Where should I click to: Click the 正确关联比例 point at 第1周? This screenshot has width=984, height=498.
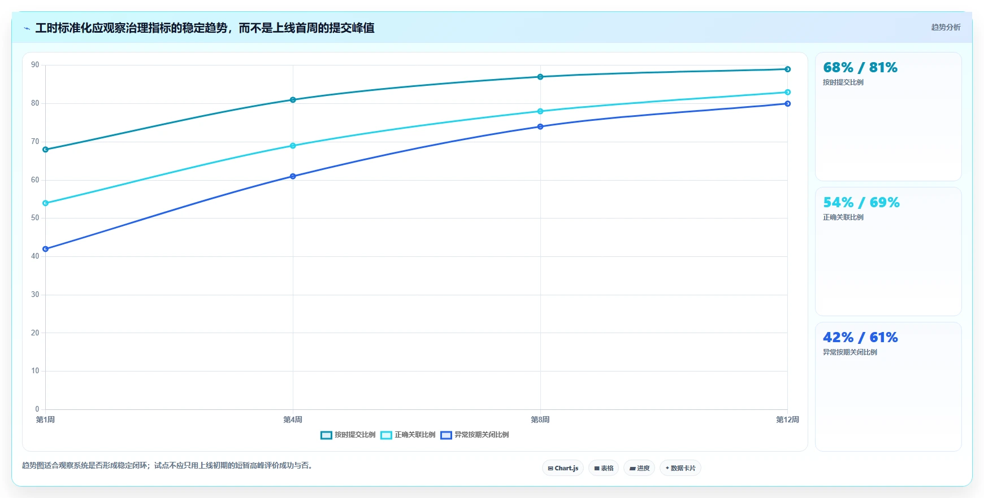(45, 203)
